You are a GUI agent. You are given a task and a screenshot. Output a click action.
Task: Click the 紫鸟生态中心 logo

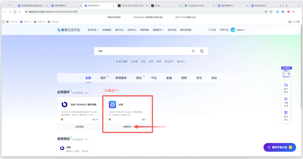pos(69,30)
